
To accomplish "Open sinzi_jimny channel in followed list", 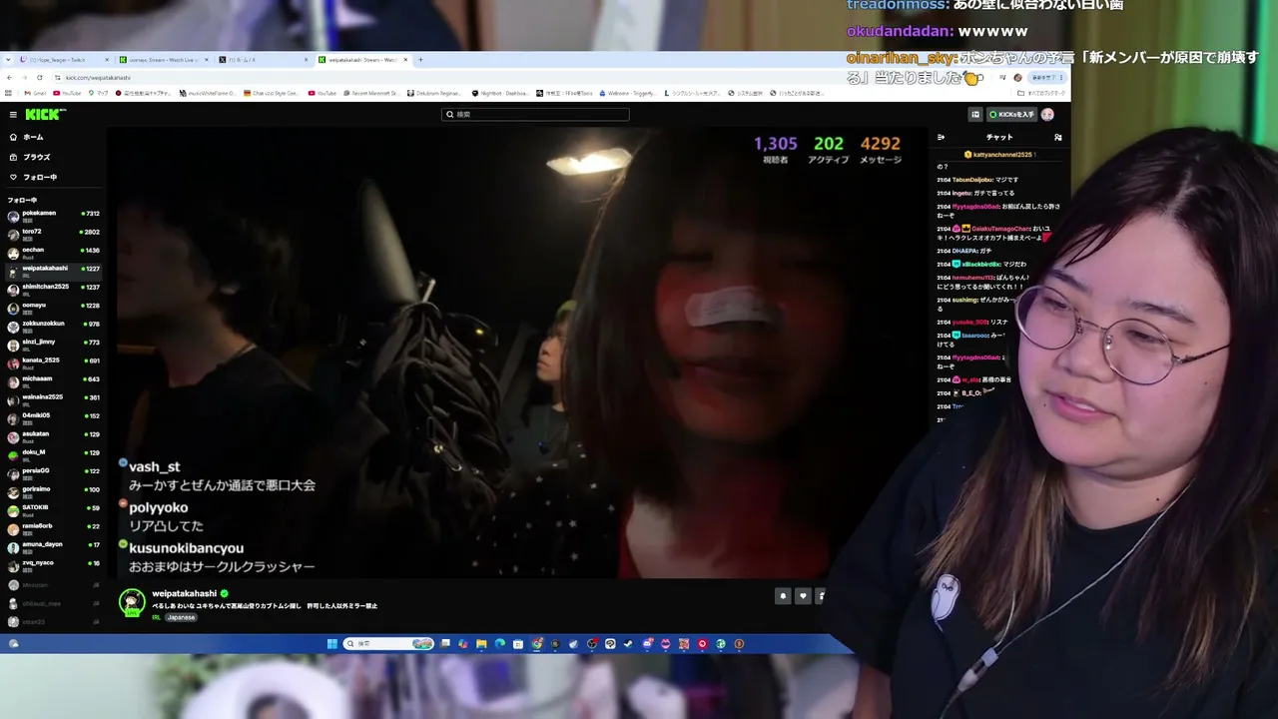I will (x=54, y=344).
